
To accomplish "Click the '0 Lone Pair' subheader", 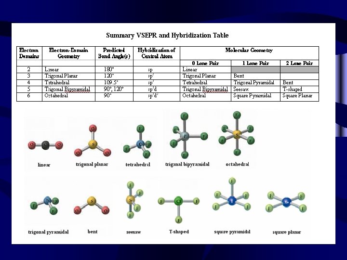I will coord(205,63).
